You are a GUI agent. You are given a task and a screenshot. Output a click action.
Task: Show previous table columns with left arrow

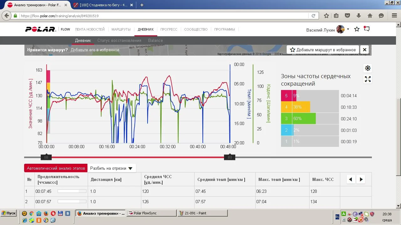click(351, 179)
